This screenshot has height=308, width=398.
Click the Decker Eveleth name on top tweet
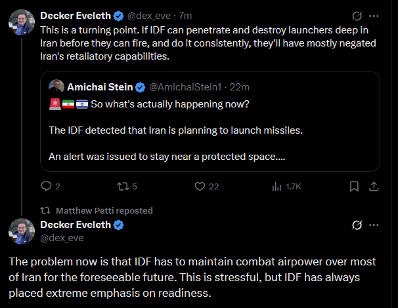click(x=76, y=16)
